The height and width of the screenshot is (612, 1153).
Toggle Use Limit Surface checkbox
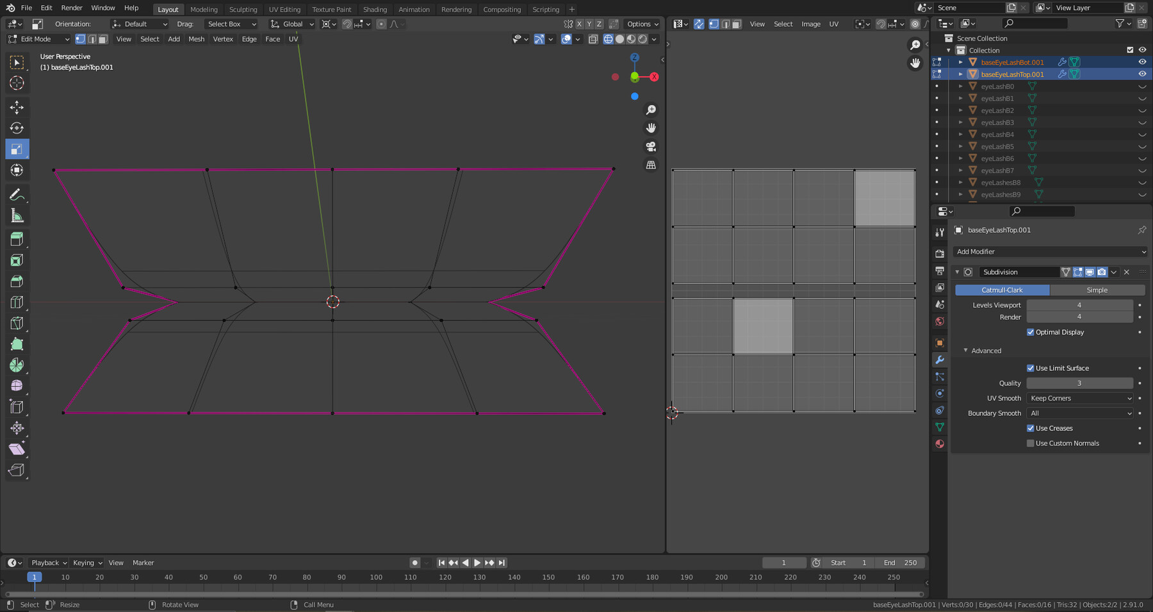point(1030,368)
